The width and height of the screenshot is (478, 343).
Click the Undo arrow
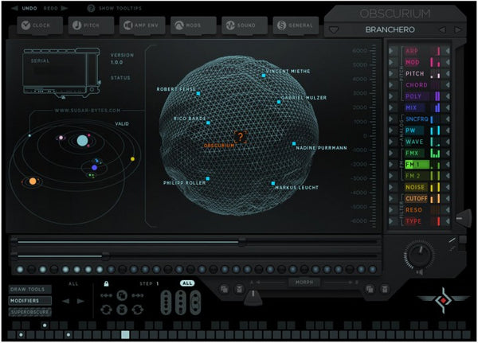point(14,8)
